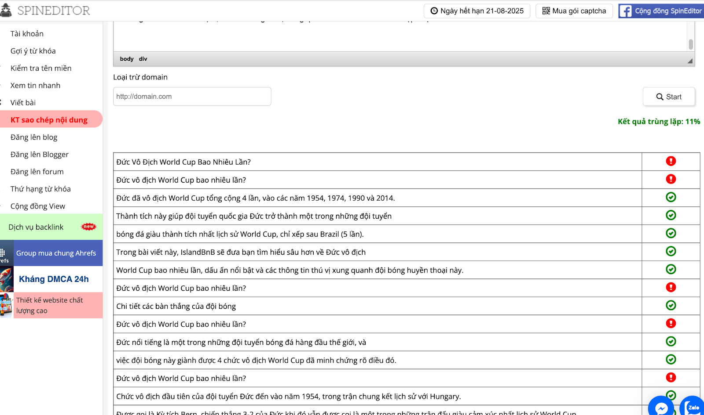This screenshot has width=704, height=415.
Task: Open Viết bài menu item
Action: click(23, 102)
